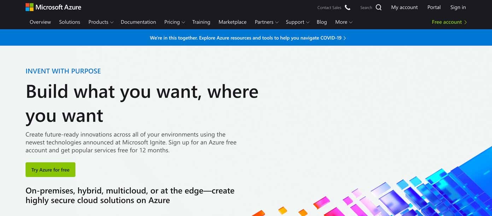Screen dimensions: 492x216
Task: Select the Search label in top bar
Action: tap(366, 7)
